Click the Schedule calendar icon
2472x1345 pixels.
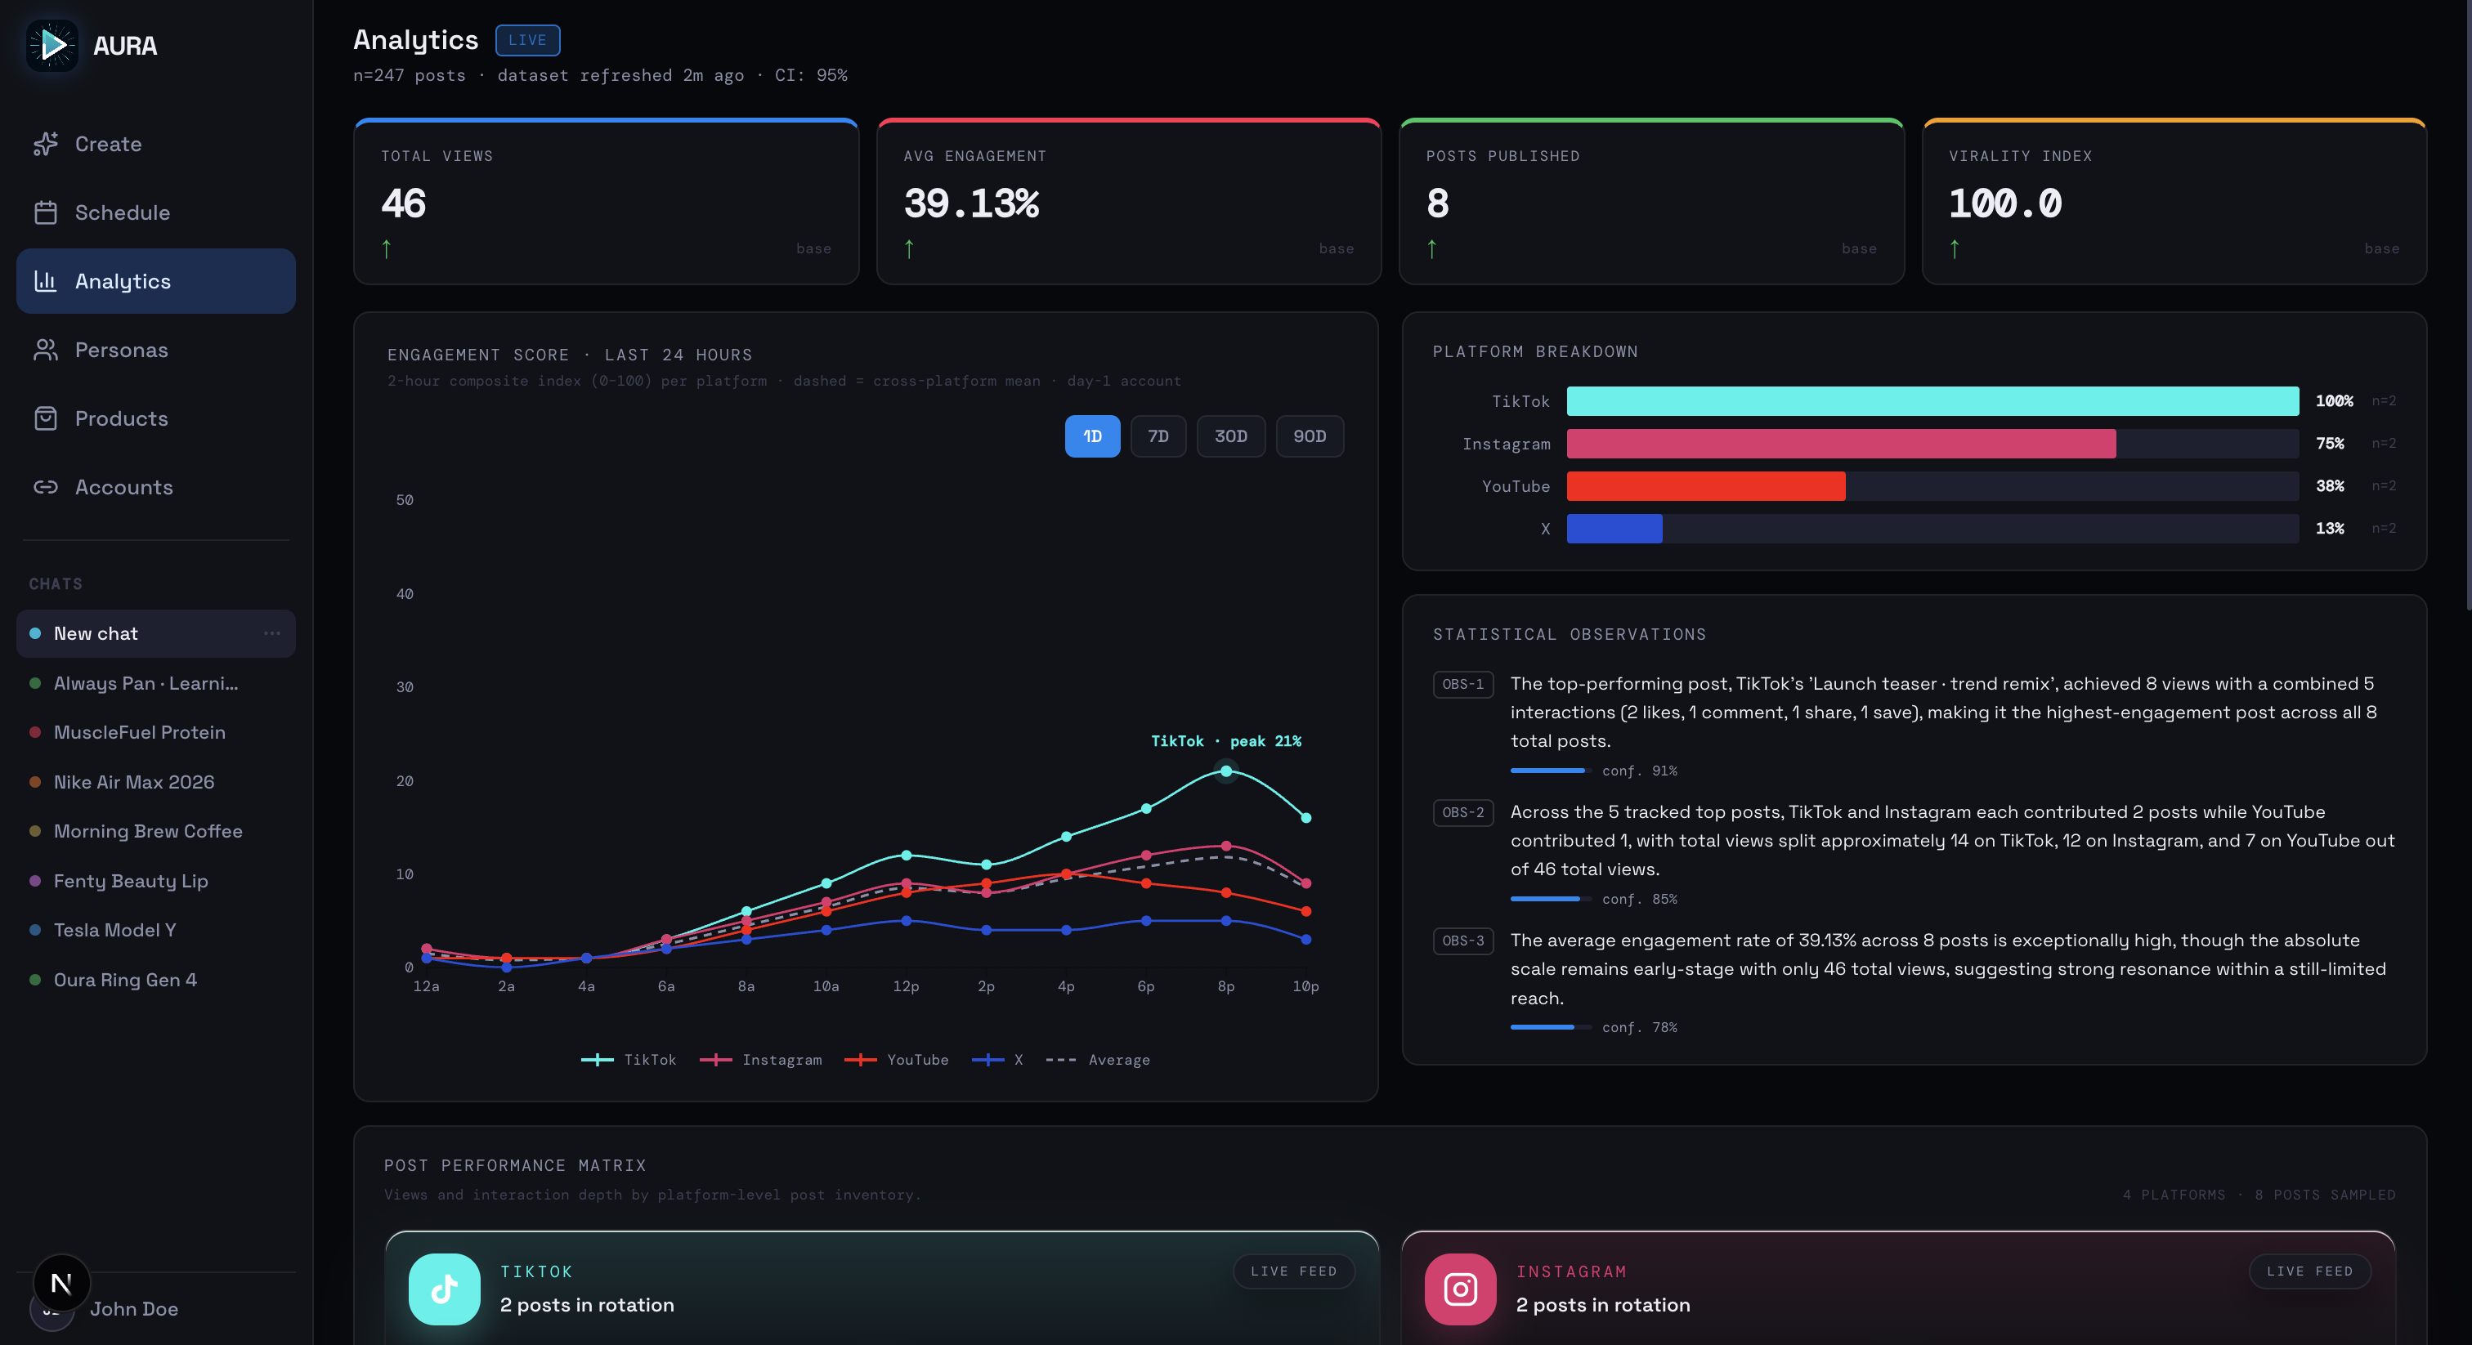[45, 212]
